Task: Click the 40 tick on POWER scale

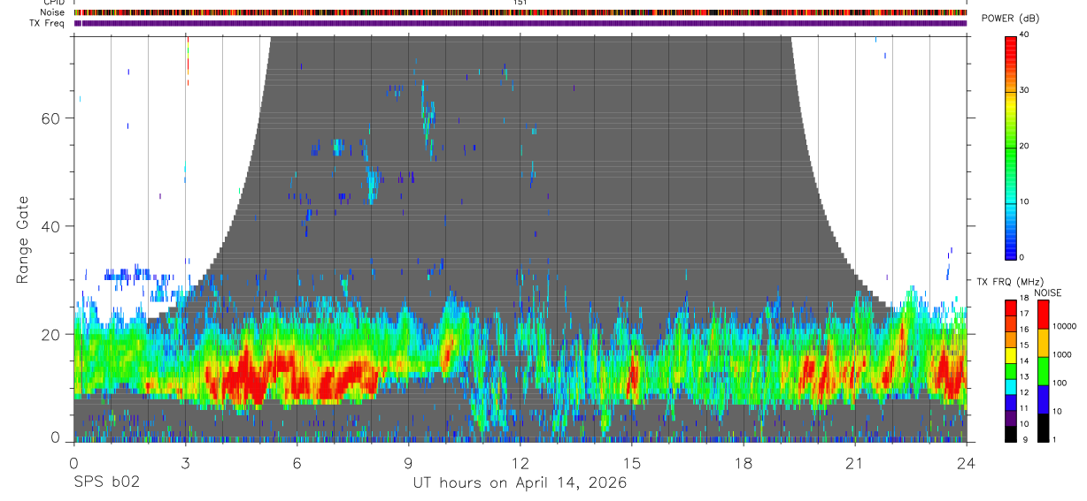Action: (1025, 34)
